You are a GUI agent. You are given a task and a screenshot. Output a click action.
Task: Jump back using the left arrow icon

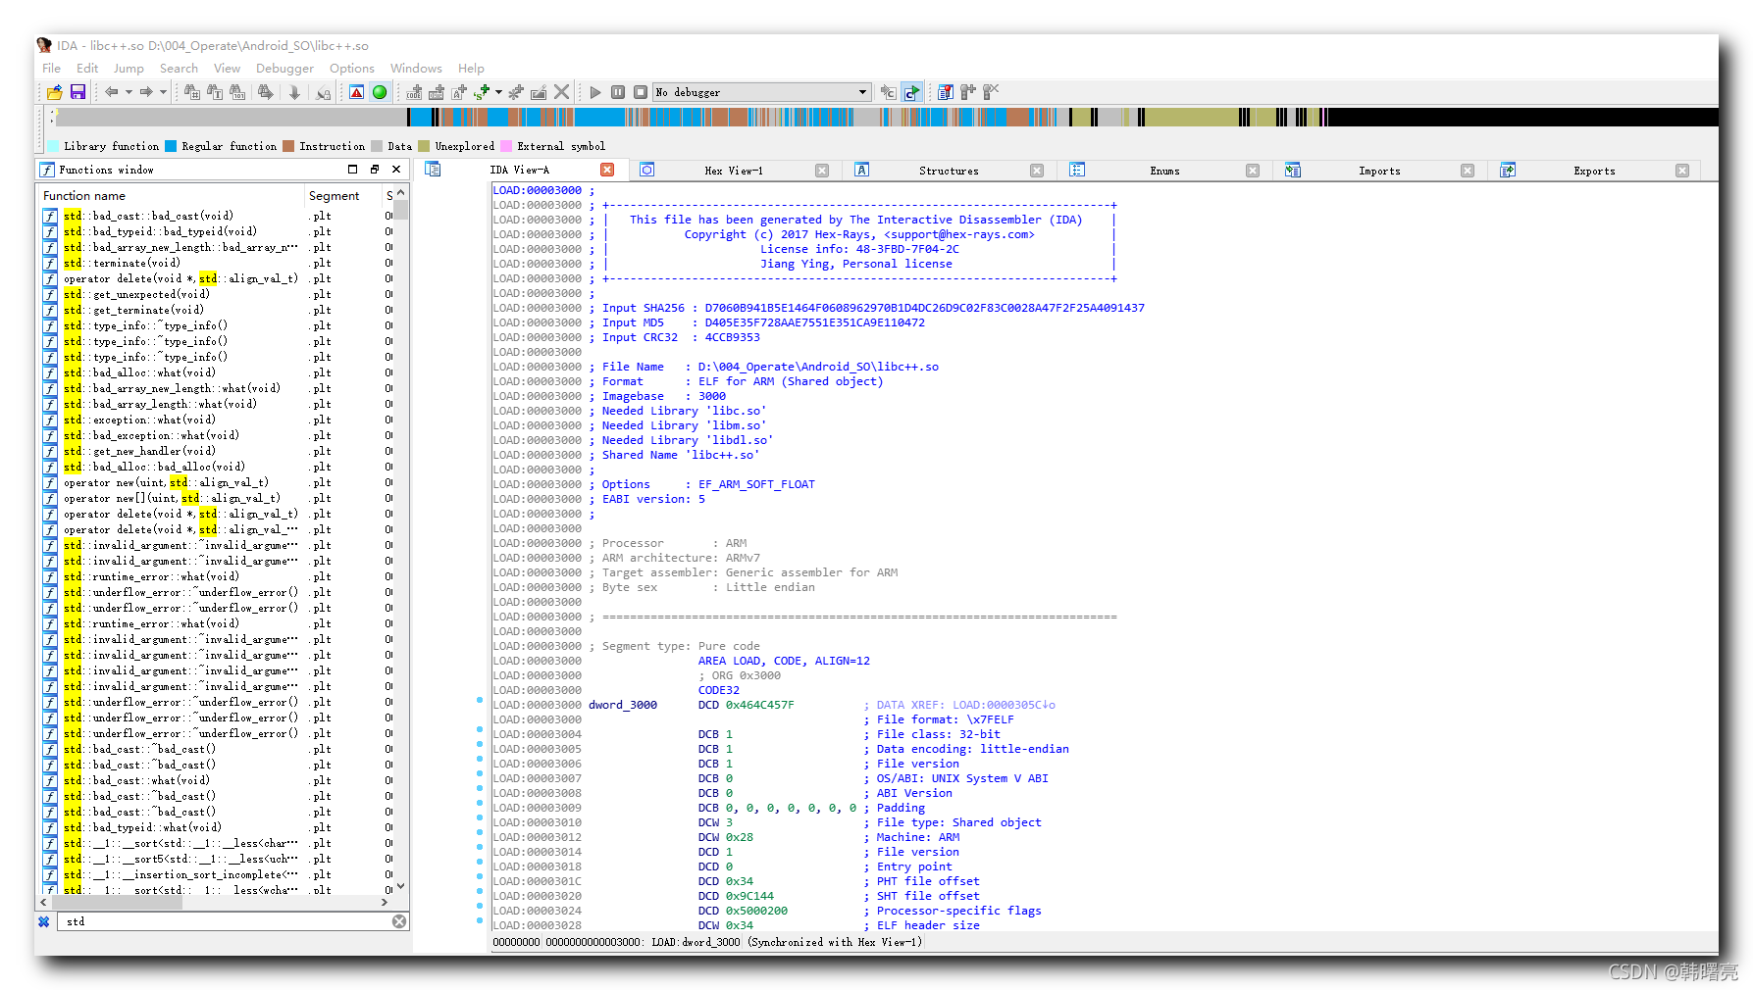tap(113, 91)
